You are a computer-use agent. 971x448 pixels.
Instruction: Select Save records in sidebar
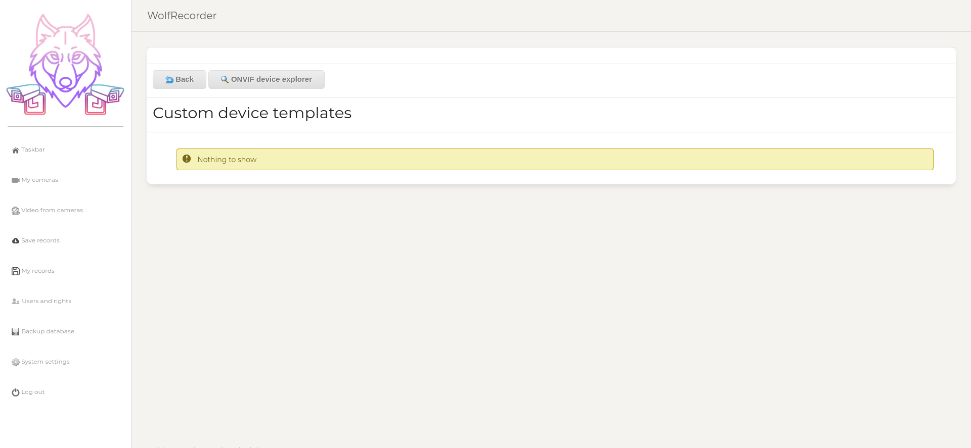coord(40,240)
